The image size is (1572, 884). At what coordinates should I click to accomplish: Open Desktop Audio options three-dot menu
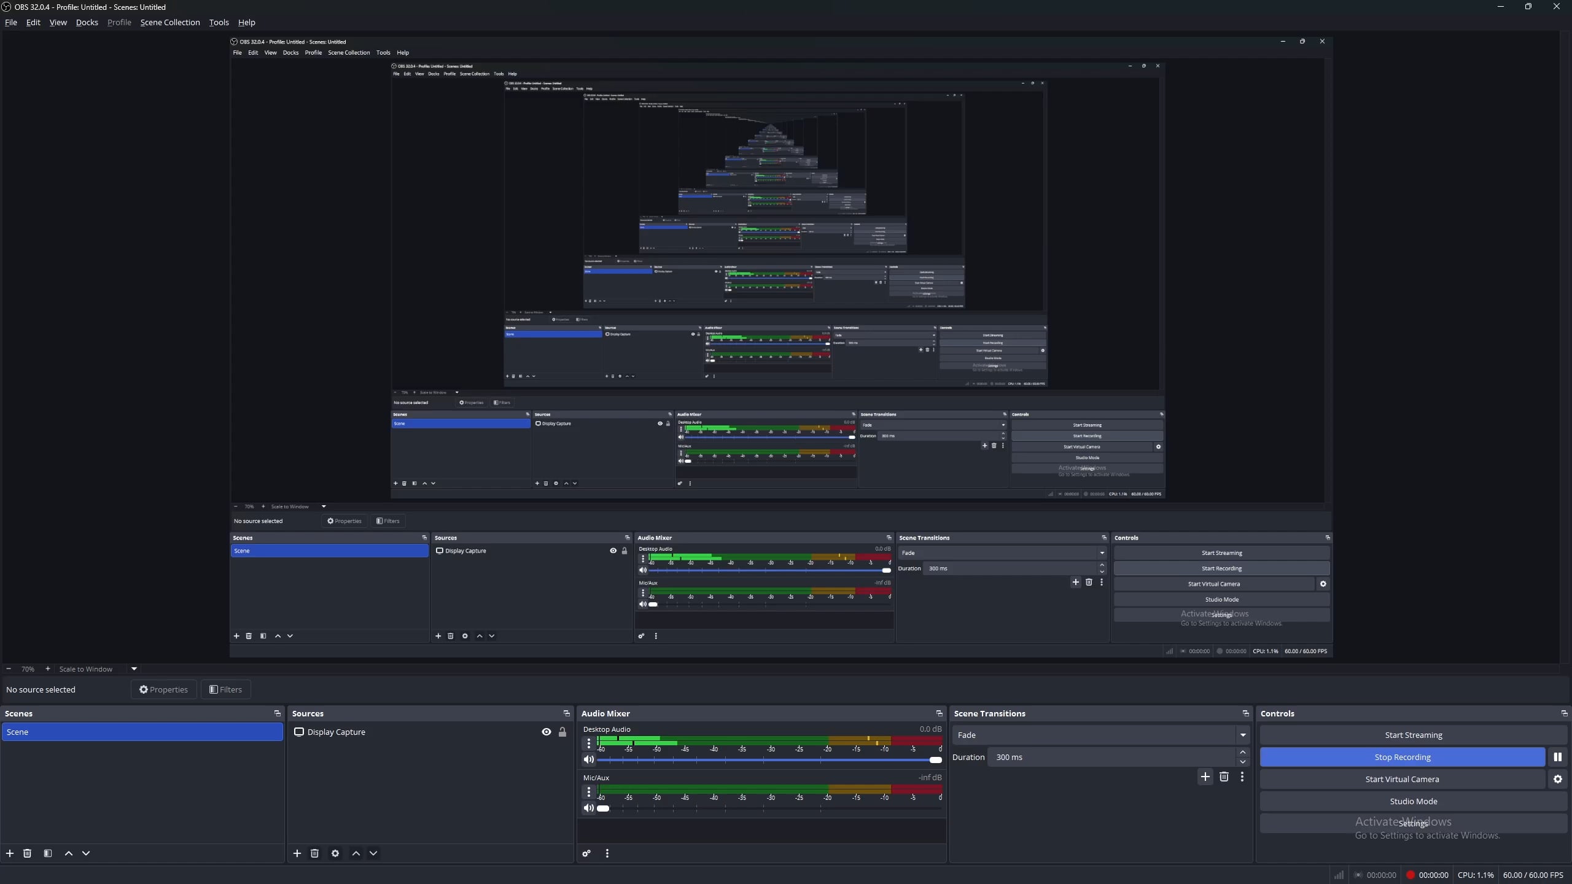[589, 743]
